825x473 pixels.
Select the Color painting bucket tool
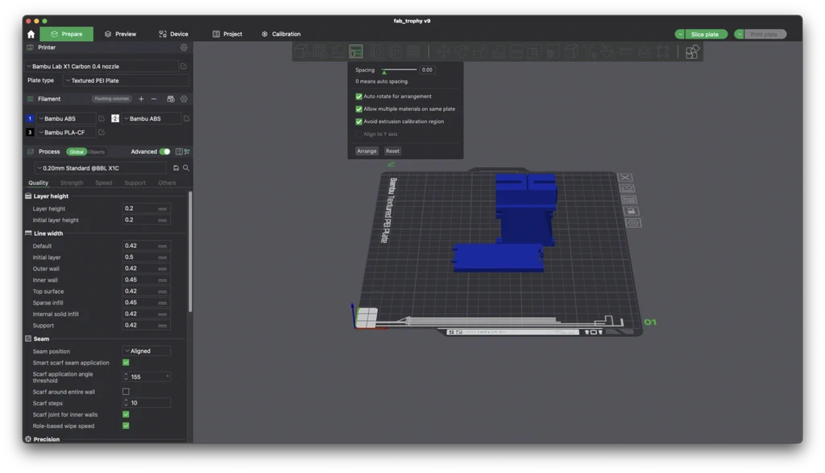[x=607, y=51]
